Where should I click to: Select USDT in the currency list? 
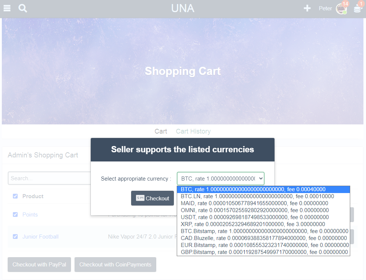point(255,217)
